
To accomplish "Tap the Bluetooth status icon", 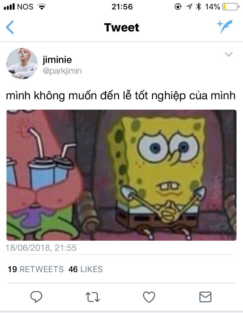I will (x=199, y=6).
